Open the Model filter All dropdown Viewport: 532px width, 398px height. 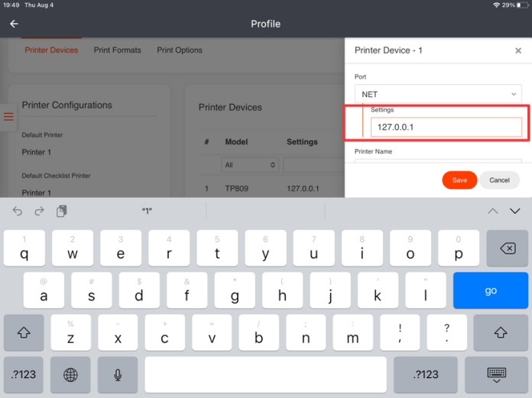click(x=250, y=165)
